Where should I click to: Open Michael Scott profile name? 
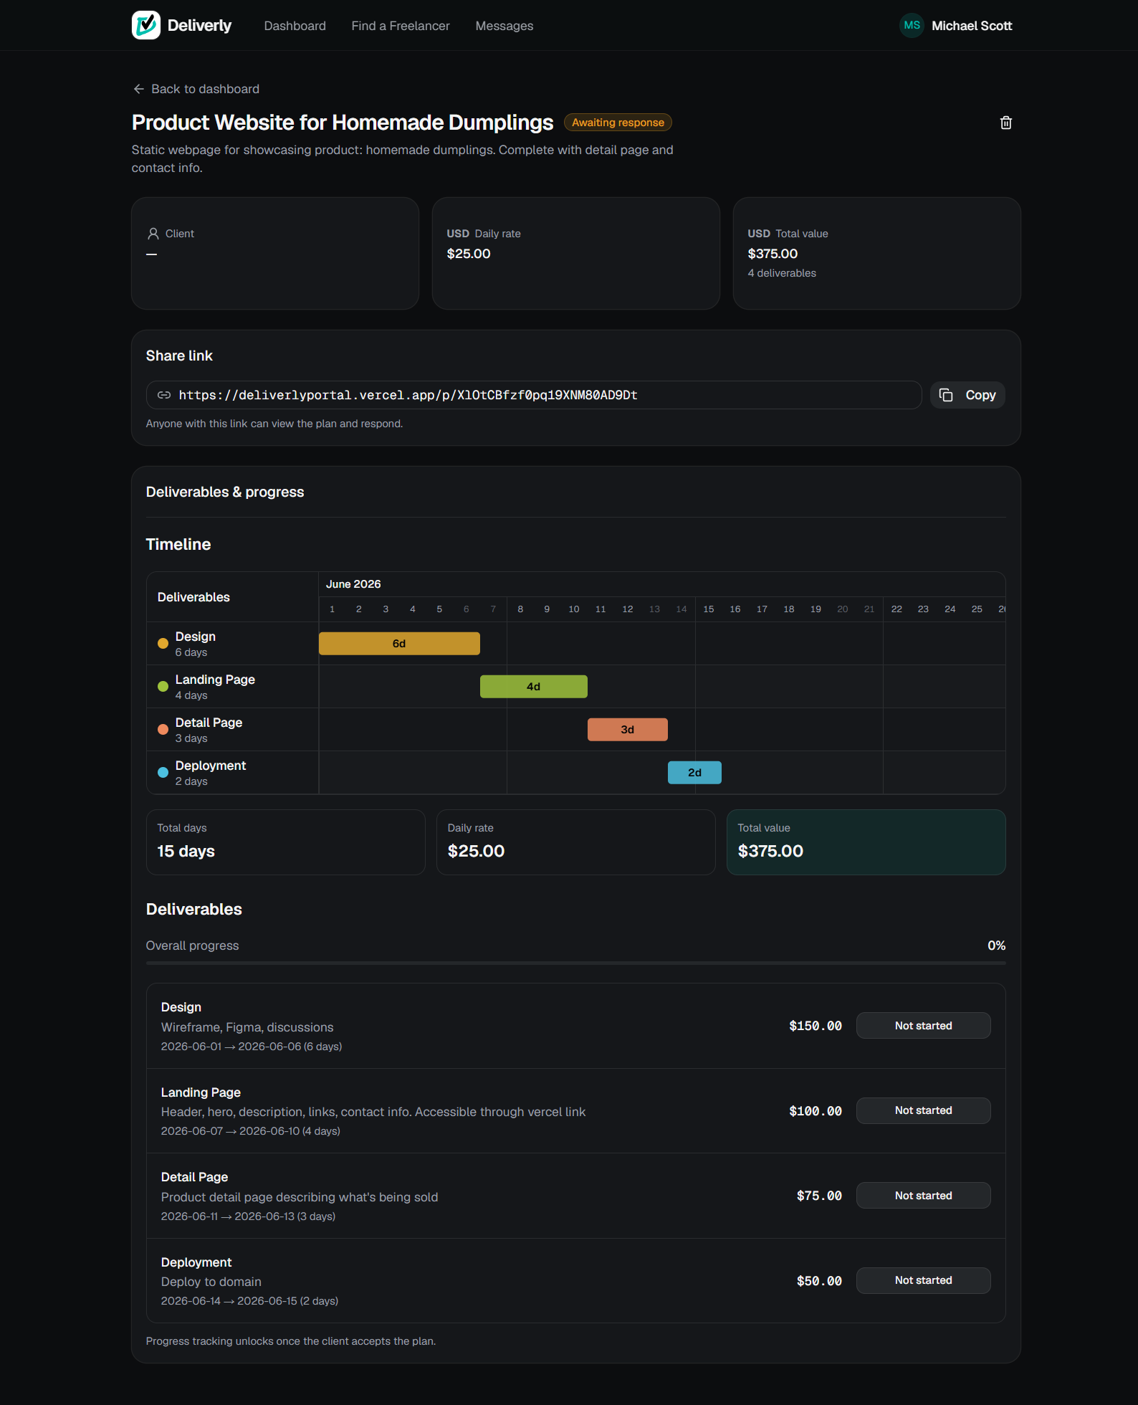(x=972, y=26)
